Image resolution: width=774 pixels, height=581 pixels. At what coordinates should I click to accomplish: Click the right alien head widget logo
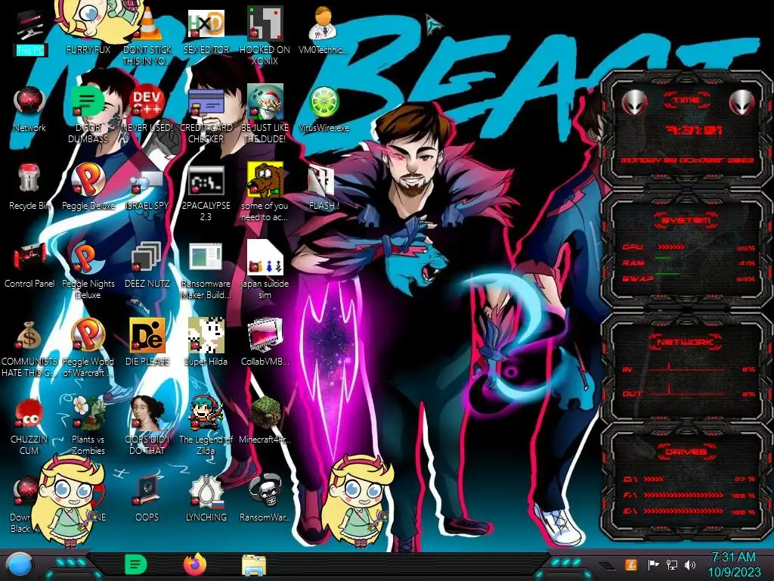click(x=742, y=103)
